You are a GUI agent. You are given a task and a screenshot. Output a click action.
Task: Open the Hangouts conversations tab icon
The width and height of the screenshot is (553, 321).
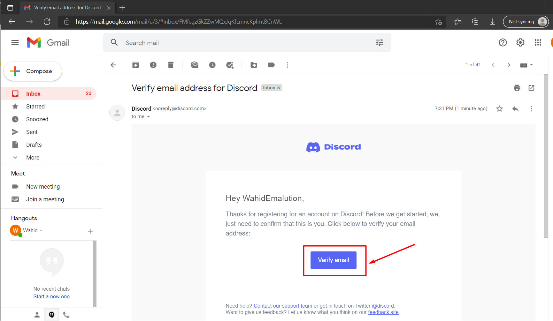pos(51,315)
